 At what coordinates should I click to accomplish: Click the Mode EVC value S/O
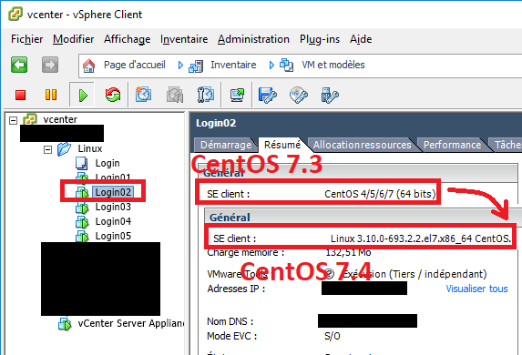tap(333, 336)
